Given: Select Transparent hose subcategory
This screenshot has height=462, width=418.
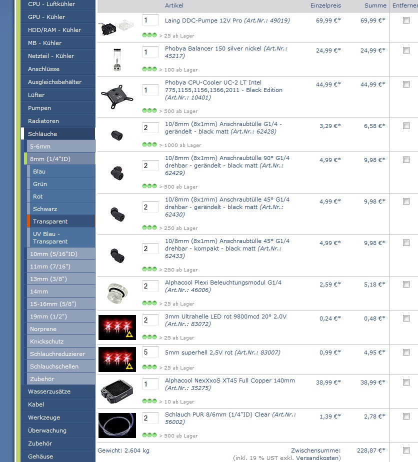Looking at the screenshot, I should click(x=61, y=221).
